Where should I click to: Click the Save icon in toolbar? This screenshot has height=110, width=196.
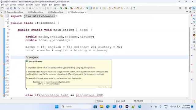click(8, 8)
